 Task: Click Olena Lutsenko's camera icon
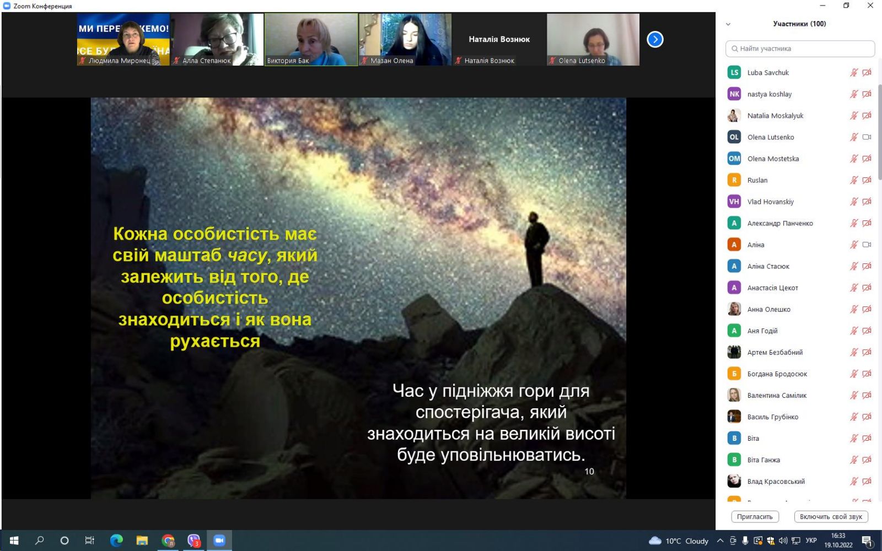pos(867,137)
